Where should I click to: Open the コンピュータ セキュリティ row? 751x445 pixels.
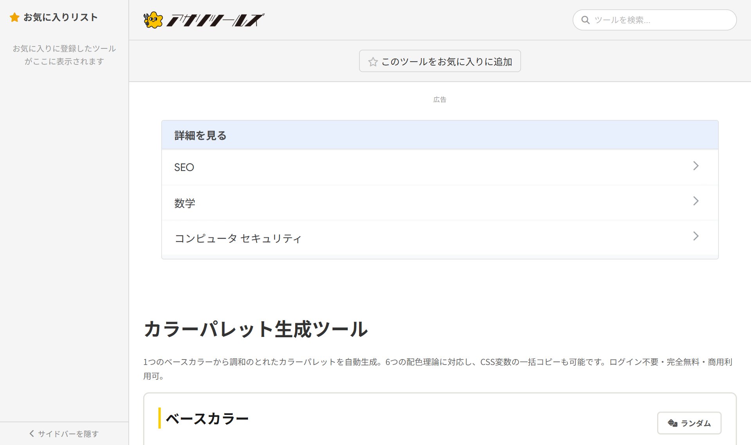coord(440,238)
